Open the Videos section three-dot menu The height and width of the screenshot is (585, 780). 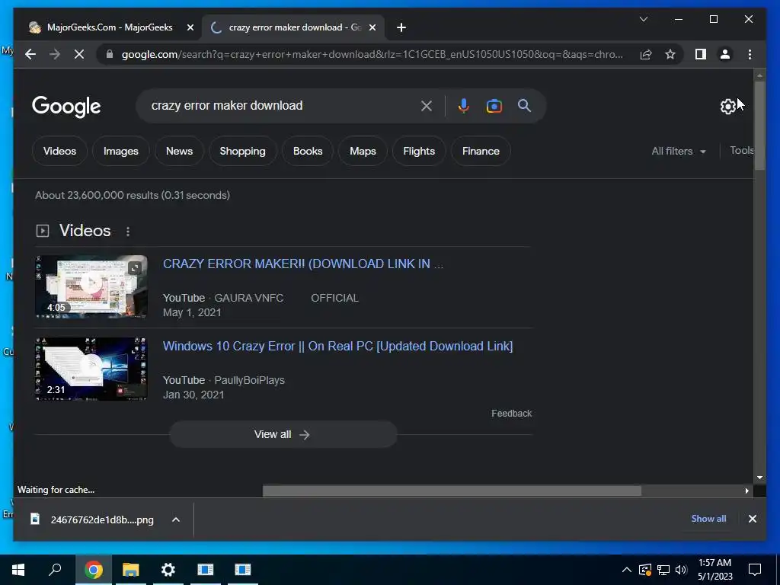tap(128, 232)
